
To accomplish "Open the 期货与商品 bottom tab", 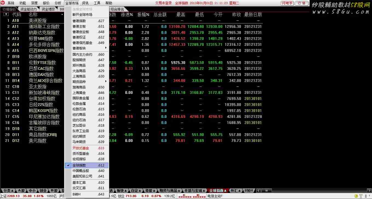I will pyautogui.click(x=170, y=191).
